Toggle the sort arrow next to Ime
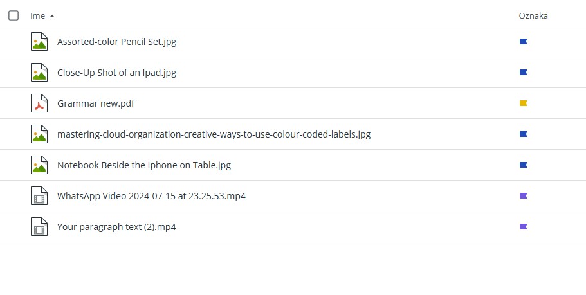 pos(52,16)
